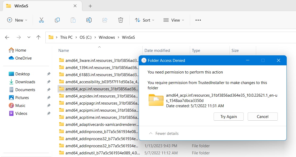Viewport: 296px width, 157px height.
Task: Click the Share icon in the toolbar
Action: point(105,20)
